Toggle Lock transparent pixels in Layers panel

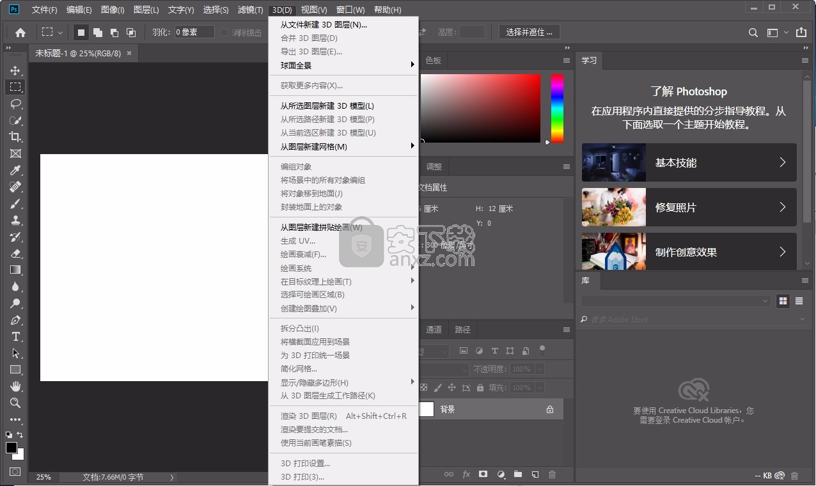click(x=423, y=388)
